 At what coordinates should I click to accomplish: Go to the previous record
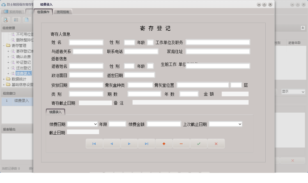[112, 143]
